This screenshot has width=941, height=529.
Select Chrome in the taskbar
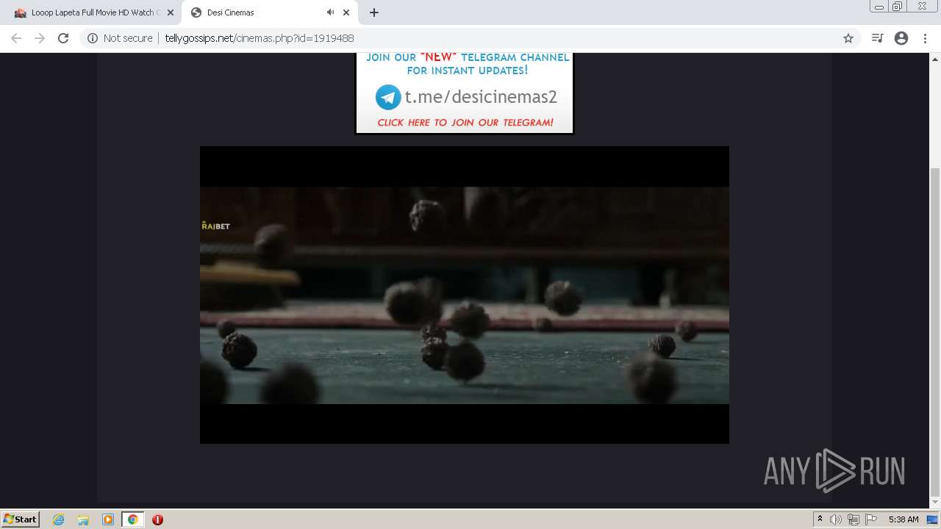coord(132,519)
